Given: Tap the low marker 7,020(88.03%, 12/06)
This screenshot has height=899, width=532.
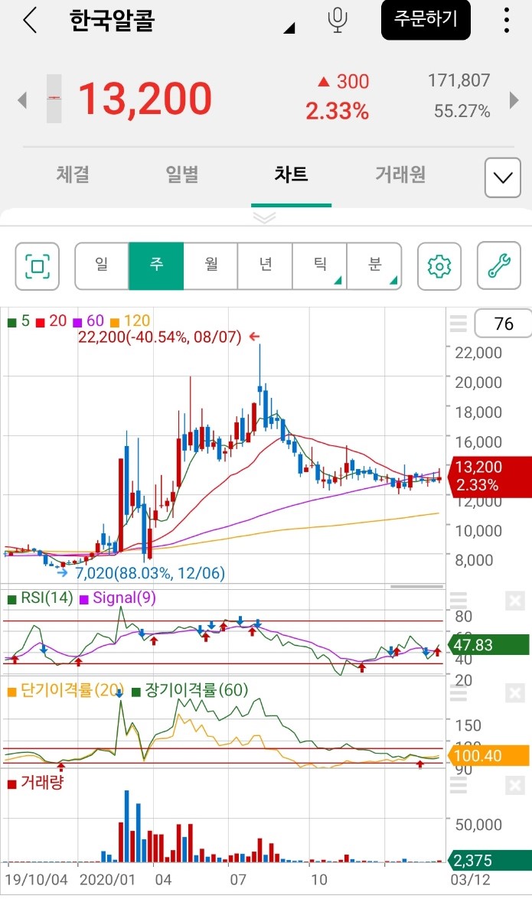Looking at the screenshot, I should (150, 573).
